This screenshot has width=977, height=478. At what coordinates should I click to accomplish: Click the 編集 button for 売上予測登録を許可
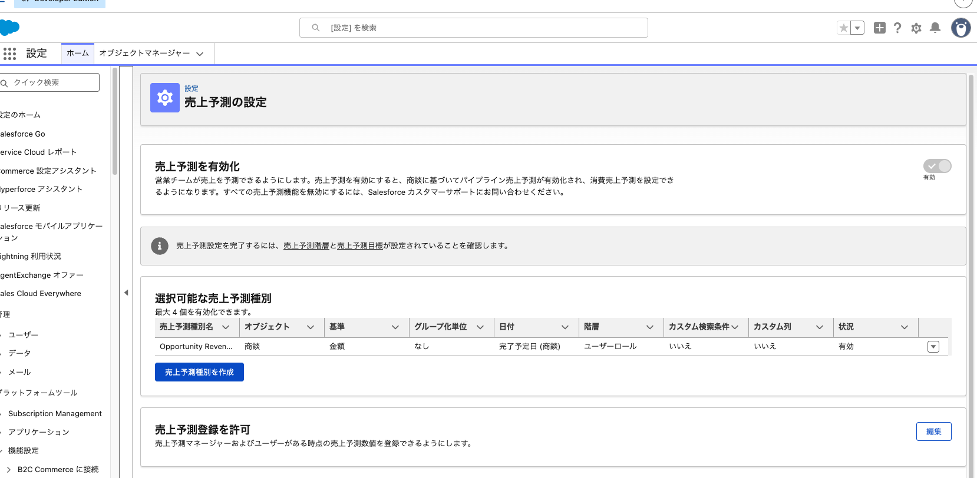point(934,431)
